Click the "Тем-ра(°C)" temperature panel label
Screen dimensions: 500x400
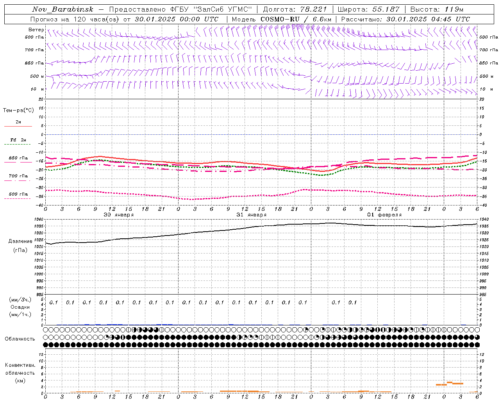coord(18,111)
